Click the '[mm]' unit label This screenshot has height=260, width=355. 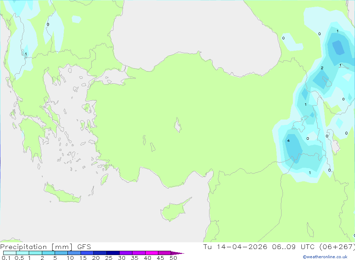62,247
